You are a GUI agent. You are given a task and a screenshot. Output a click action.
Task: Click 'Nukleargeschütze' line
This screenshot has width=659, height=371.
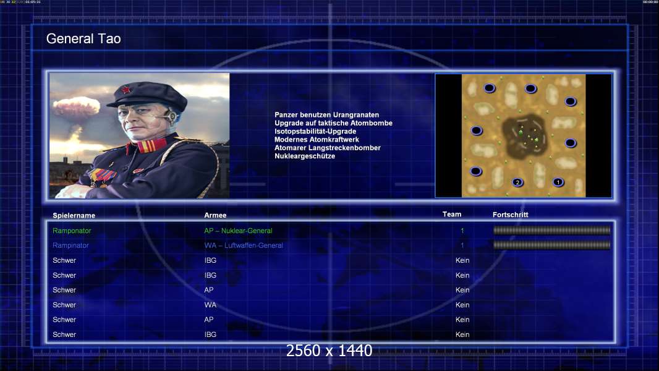tap(305, 156)
